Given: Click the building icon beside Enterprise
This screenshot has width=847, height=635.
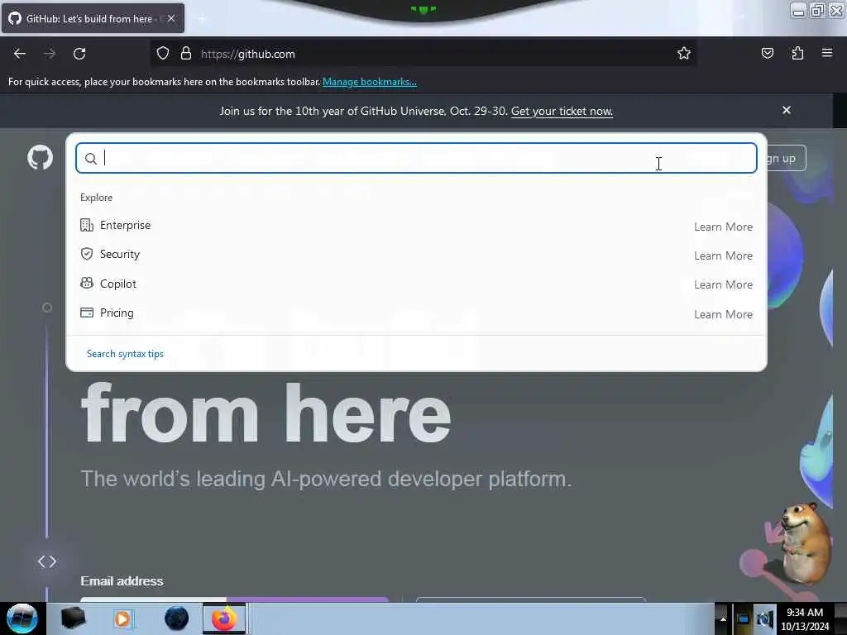Looking at the screenshot, I should click(86, 225).
